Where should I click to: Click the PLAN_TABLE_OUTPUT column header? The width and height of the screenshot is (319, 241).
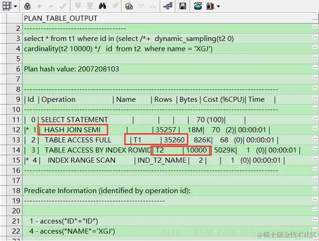167,18
